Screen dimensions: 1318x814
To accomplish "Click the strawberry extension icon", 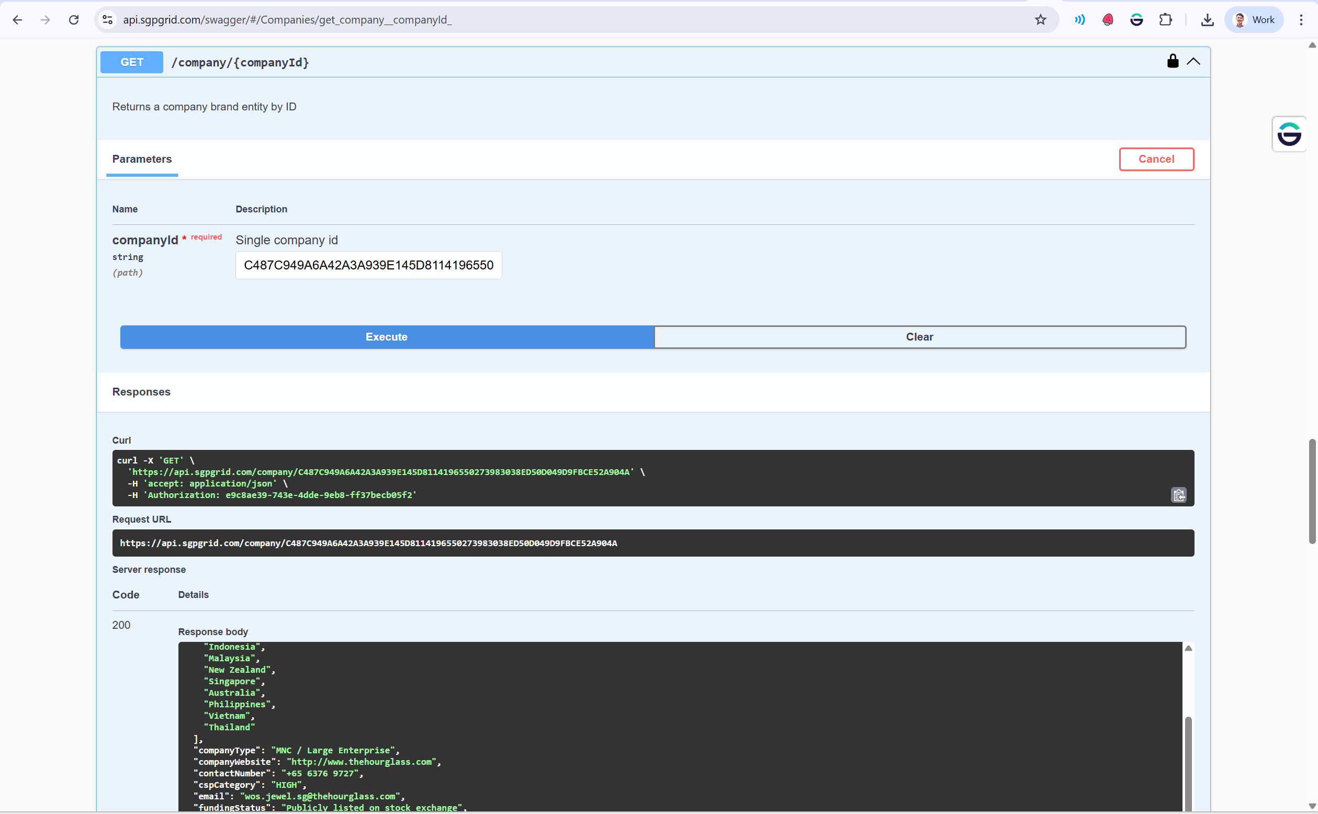I will tap(1108, 19).
